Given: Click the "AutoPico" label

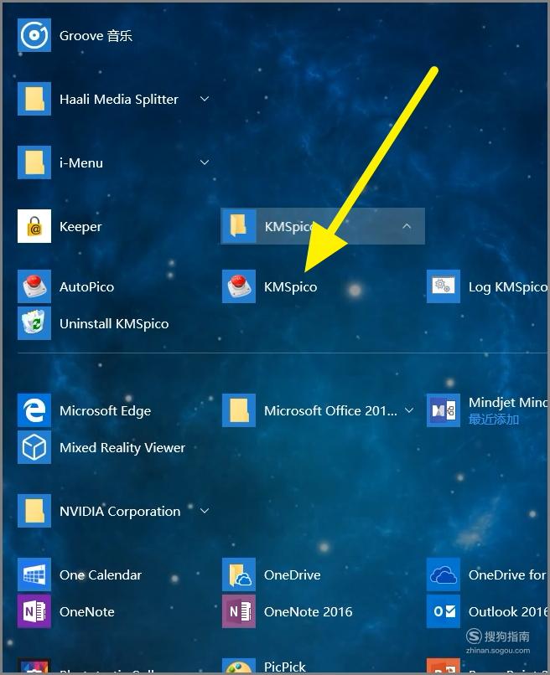Looking at the screenshot, I should click(x=86, y=286).
